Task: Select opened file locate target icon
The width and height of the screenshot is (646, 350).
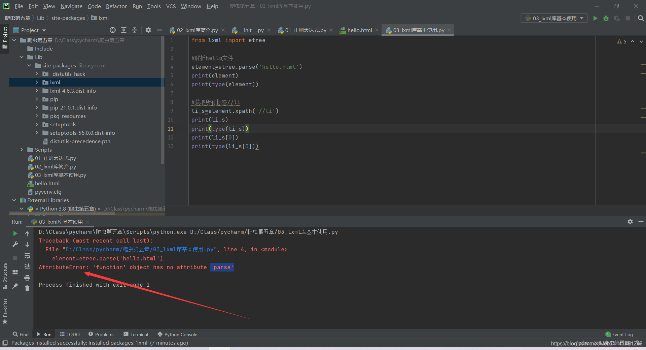Action: pyautogui.click(x=113, y=30)
